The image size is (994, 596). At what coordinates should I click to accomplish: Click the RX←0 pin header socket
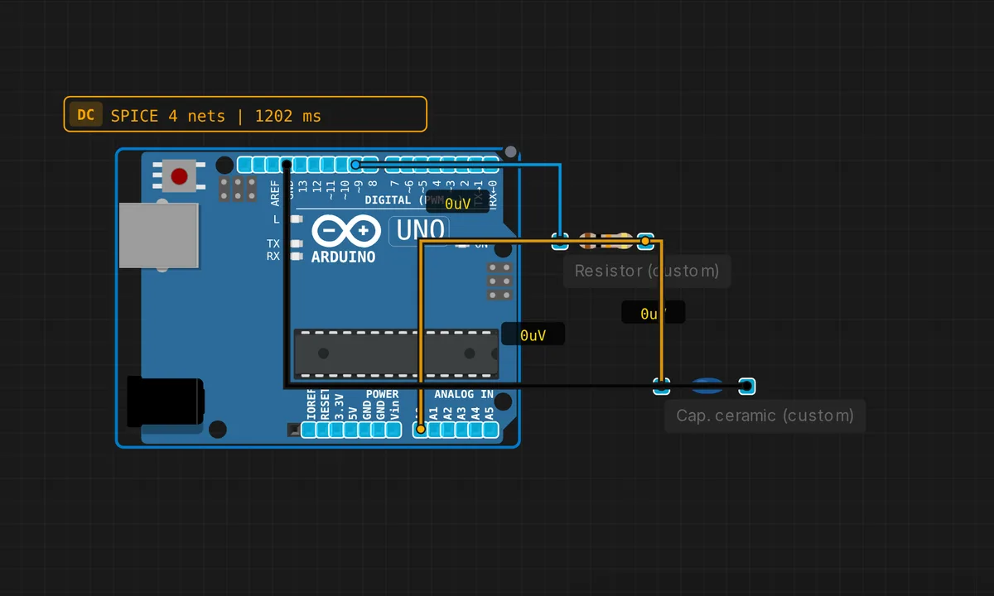point(491,165)
